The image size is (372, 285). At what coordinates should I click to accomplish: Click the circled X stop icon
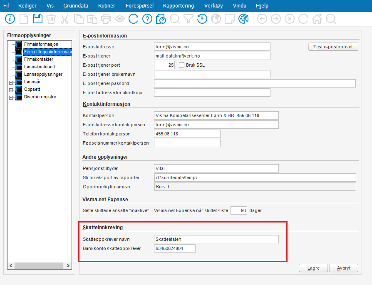point(290,19)
